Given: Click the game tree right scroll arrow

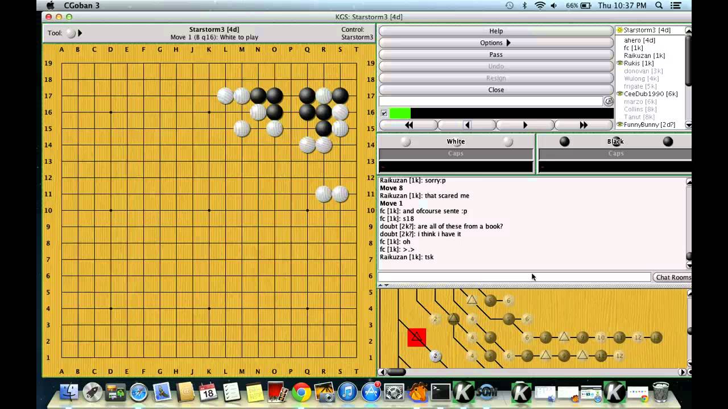Looking at the screenshot, I should pyautogui.click(x=682, y=372).
